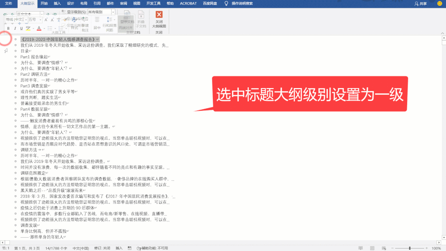Switch to the 插入 ribbon tab
The image size is (446, 251).
click(56, 3)
